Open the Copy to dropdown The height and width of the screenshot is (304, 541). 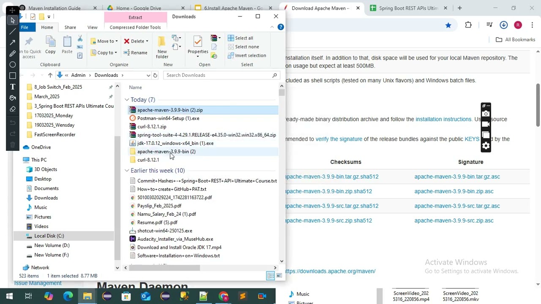pos(104,53)
